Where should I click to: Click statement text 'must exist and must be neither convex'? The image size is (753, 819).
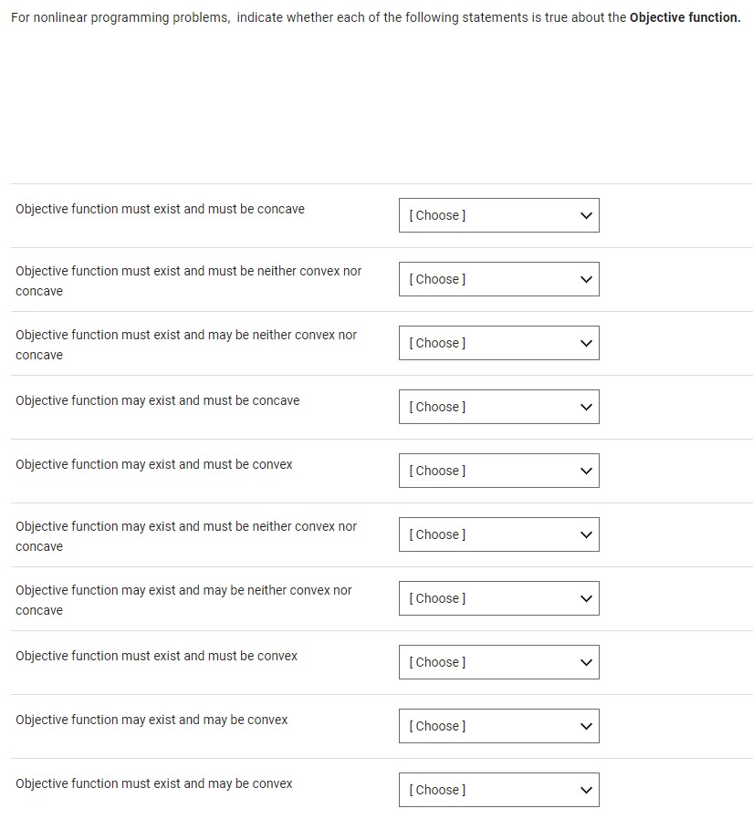(x=188, y=271)
